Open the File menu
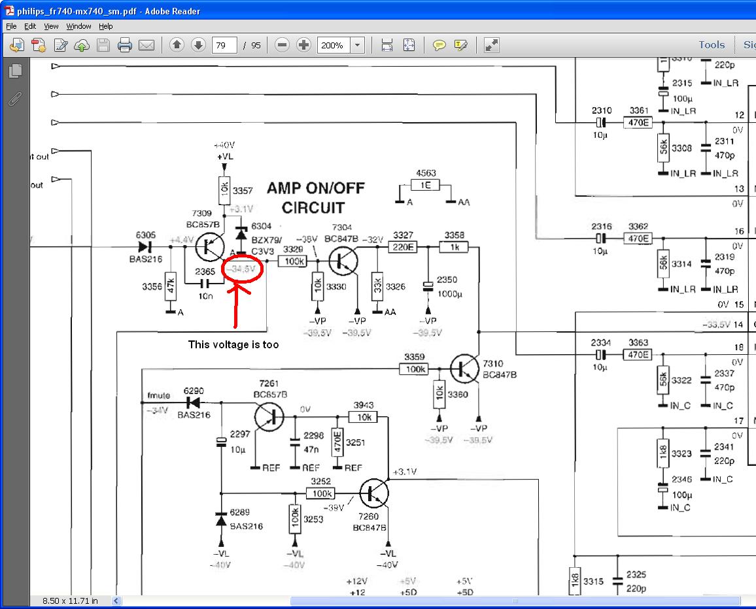The image size is (756, 609). (12, 26)
